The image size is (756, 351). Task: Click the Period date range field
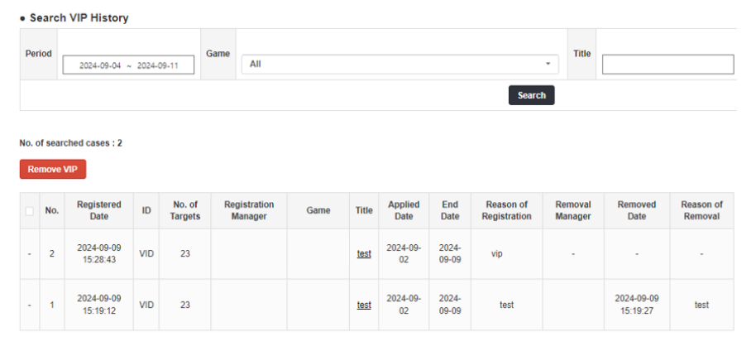(x=128, y=65)
